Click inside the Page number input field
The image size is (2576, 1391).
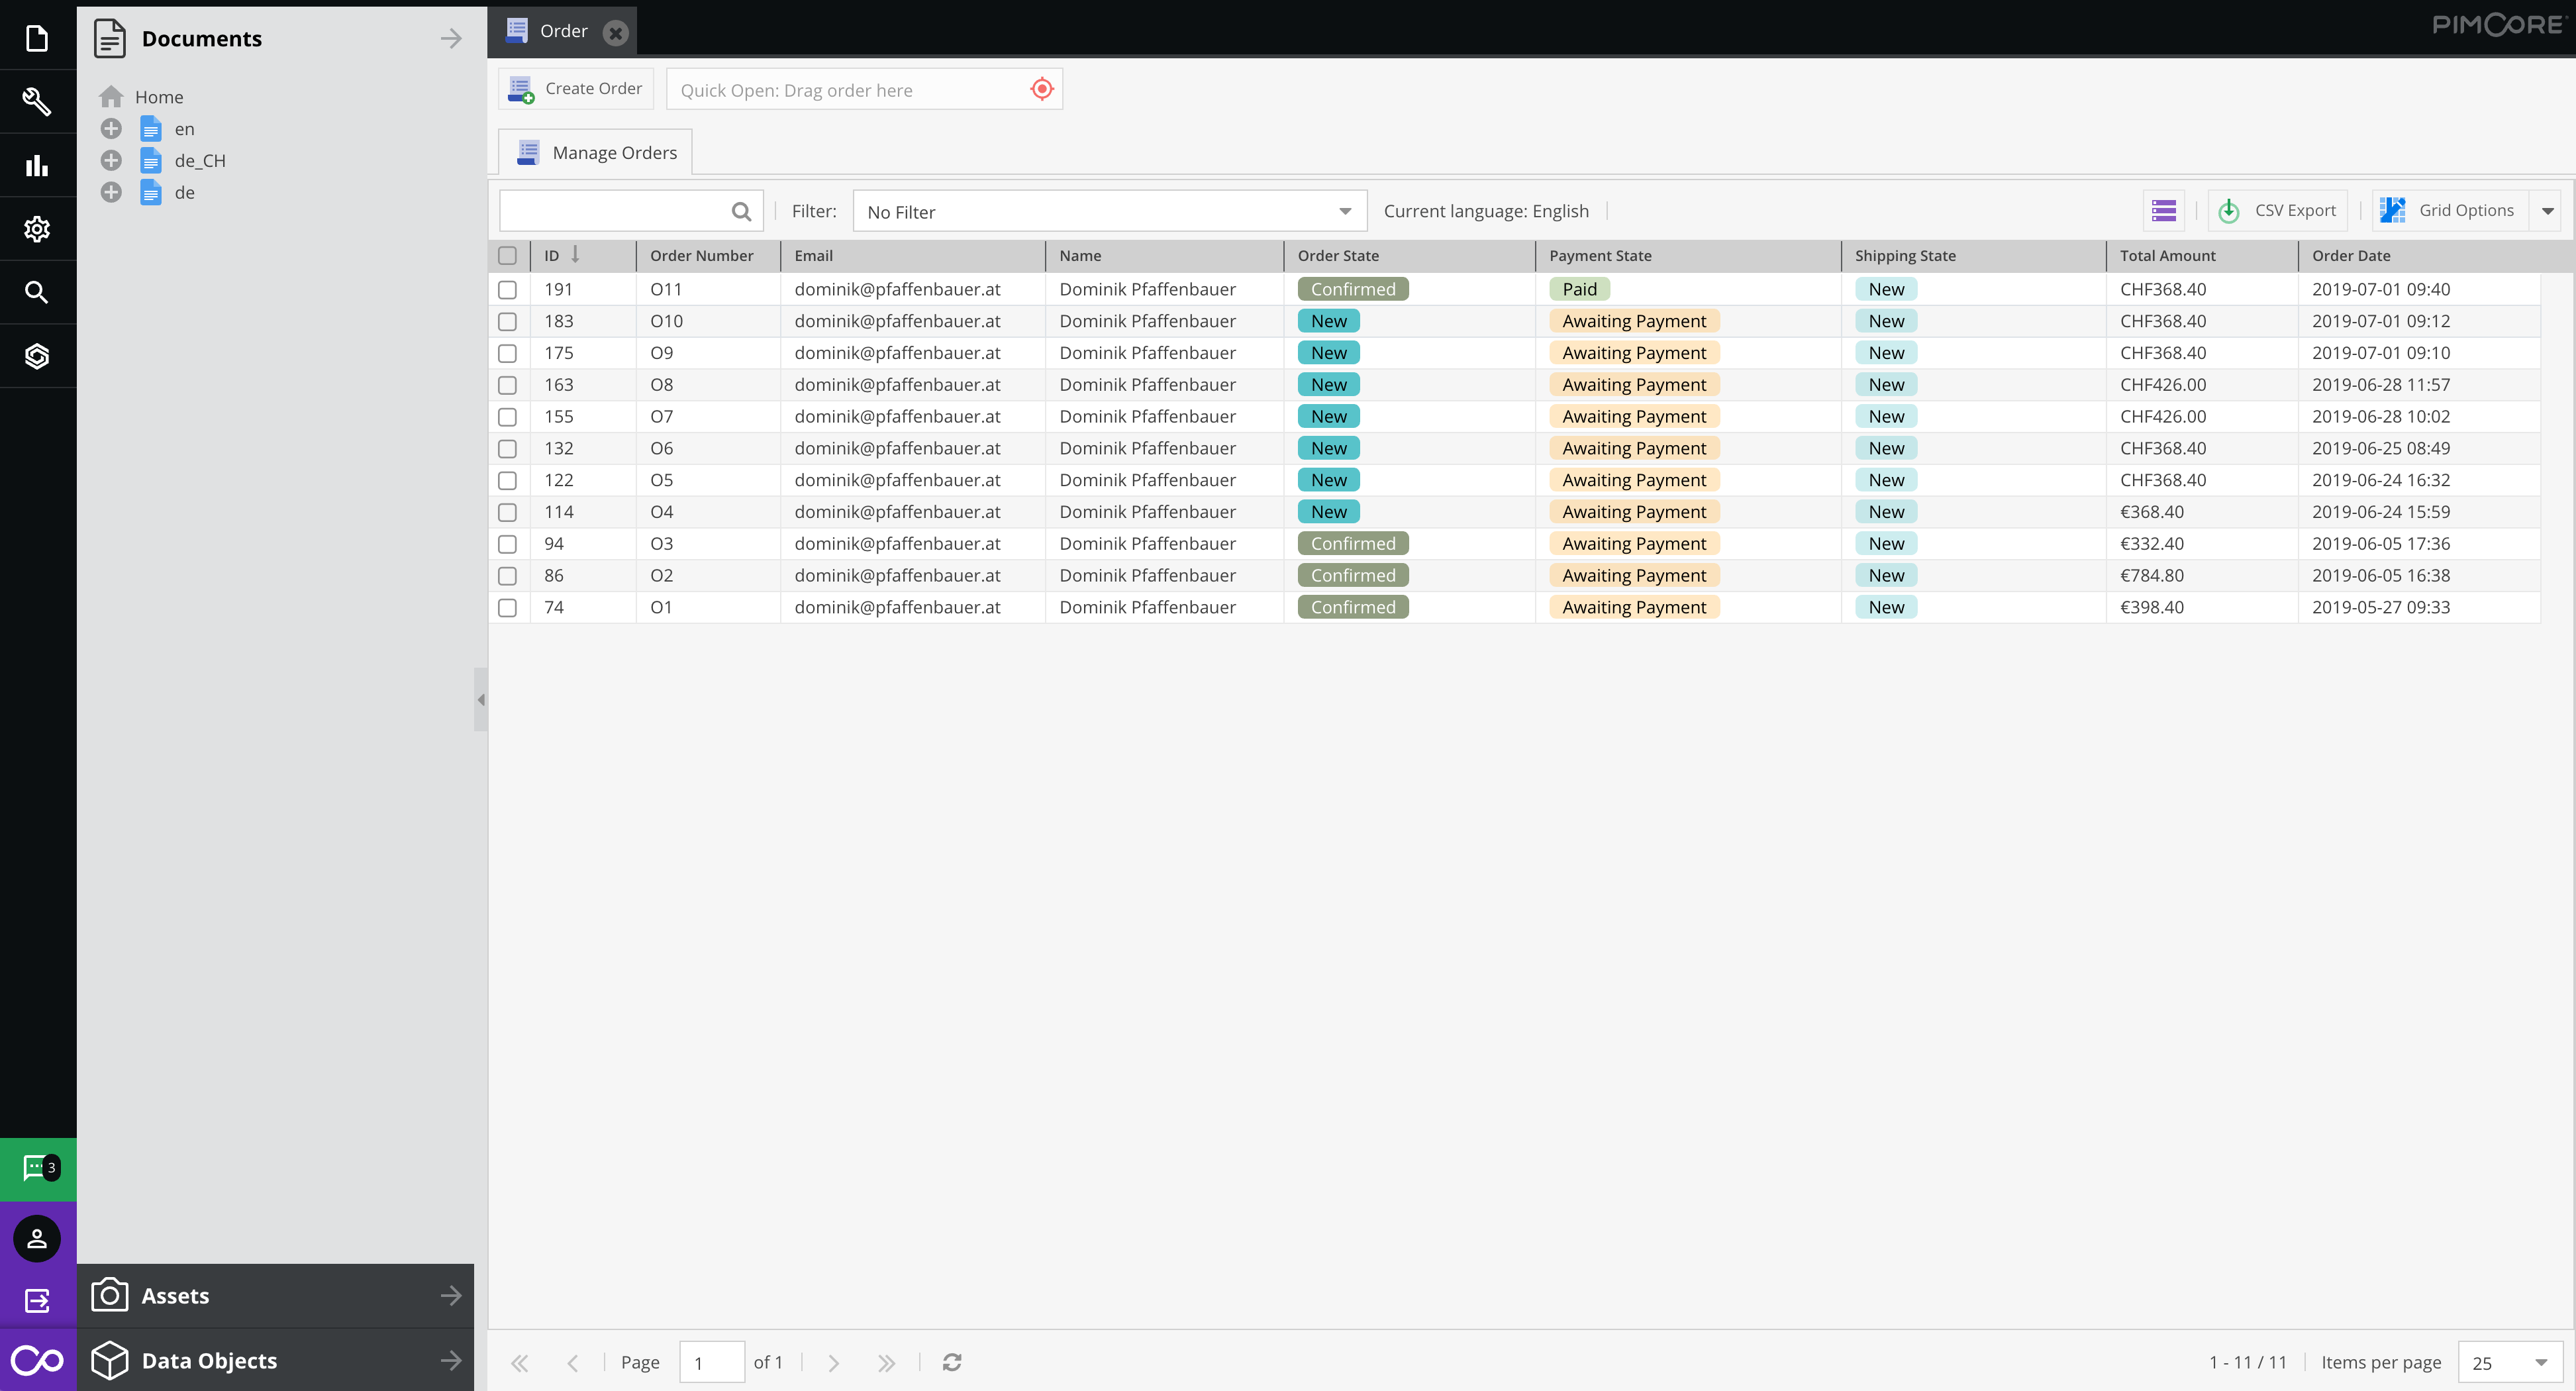pos(711,1362)
